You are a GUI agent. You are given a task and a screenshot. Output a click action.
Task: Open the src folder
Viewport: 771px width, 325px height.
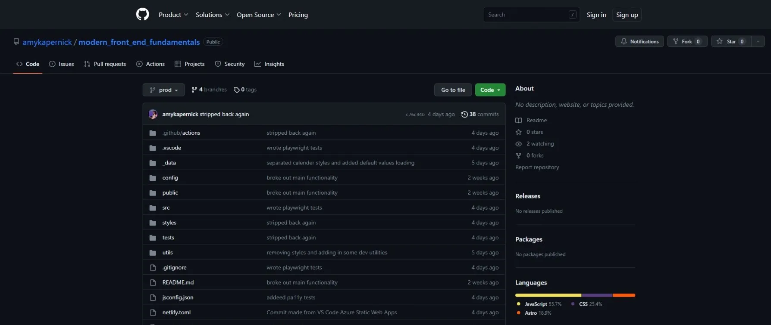point(166,207)
